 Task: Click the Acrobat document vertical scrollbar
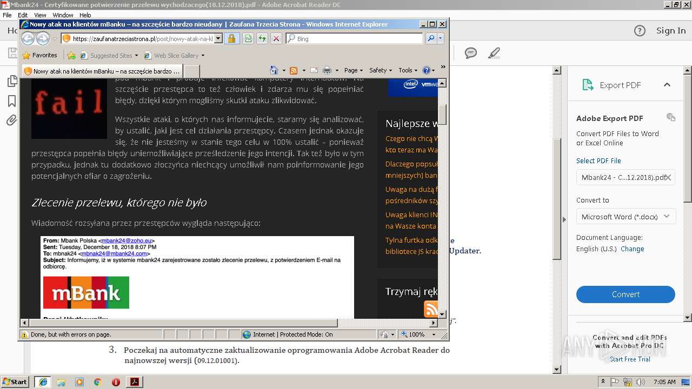(557, 199)
